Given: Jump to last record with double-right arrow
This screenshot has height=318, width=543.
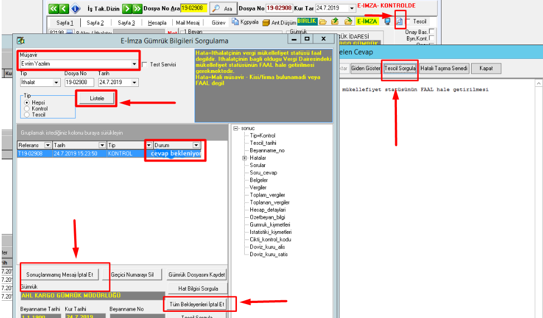Looking at the screenshot, I should 137,9.
